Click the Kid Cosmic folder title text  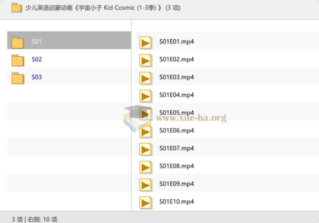103,8
